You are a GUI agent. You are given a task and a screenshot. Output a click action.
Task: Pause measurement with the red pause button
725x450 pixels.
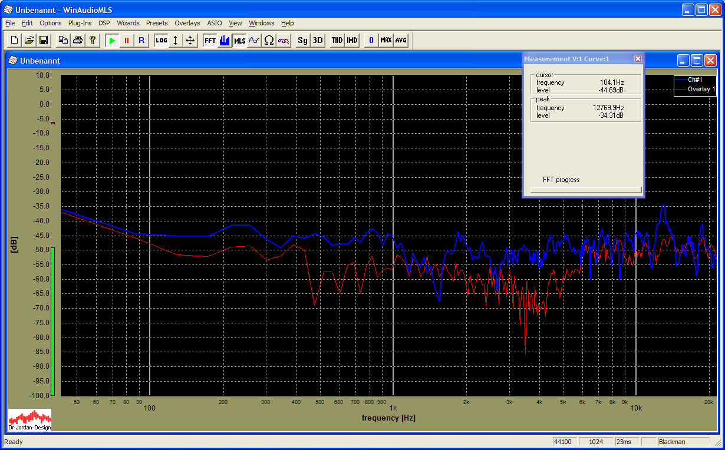click(126, 41)
